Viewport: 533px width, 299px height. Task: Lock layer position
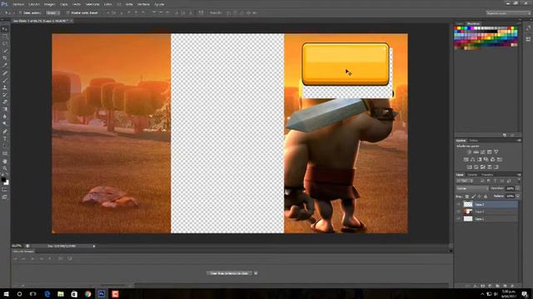480,196
